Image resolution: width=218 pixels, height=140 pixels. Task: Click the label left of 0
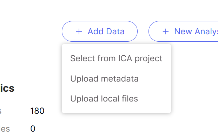pyautogui.click(x=5, y=129)
